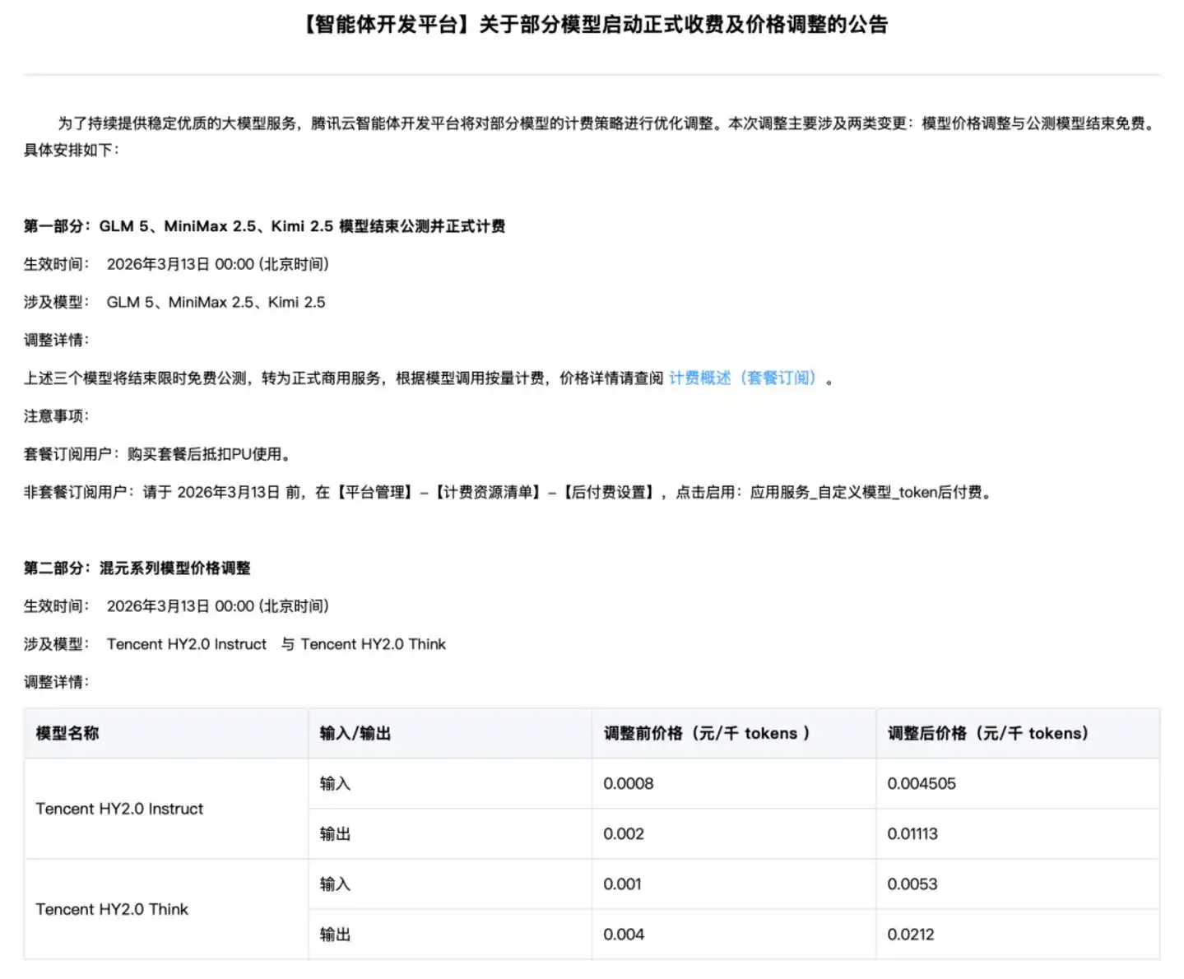Viewport: 1184px width, 979px height.
Task: Click the introductory paragraph beginning 为了持续提供
Action: click(x=592, y=136)
